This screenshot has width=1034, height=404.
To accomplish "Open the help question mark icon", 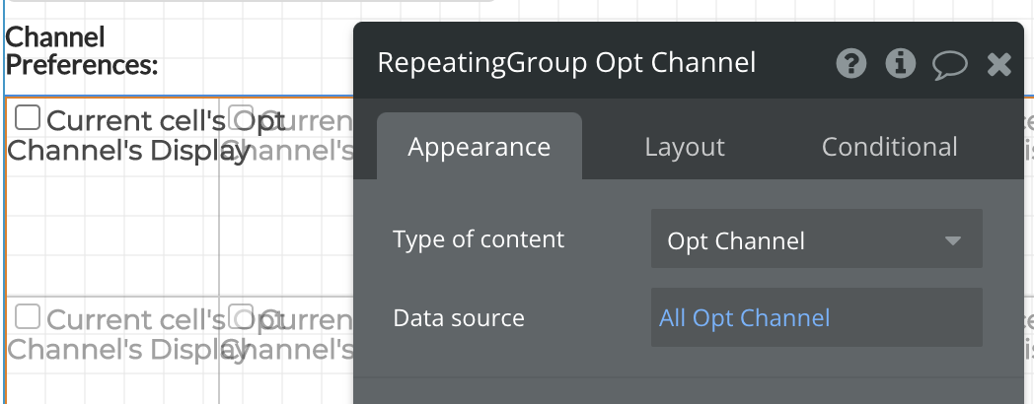I will [850, 64].
